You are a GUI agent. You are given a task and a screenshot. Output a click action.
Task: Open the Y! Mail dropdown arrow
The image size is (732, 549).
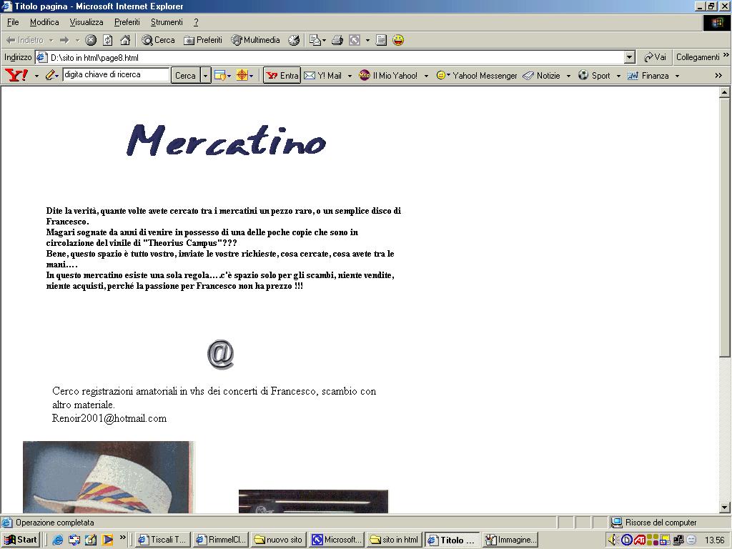(350, 76)
